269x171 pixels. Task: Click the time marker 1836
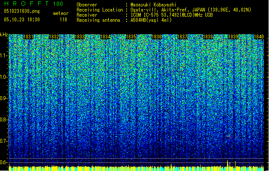point(157,37)
